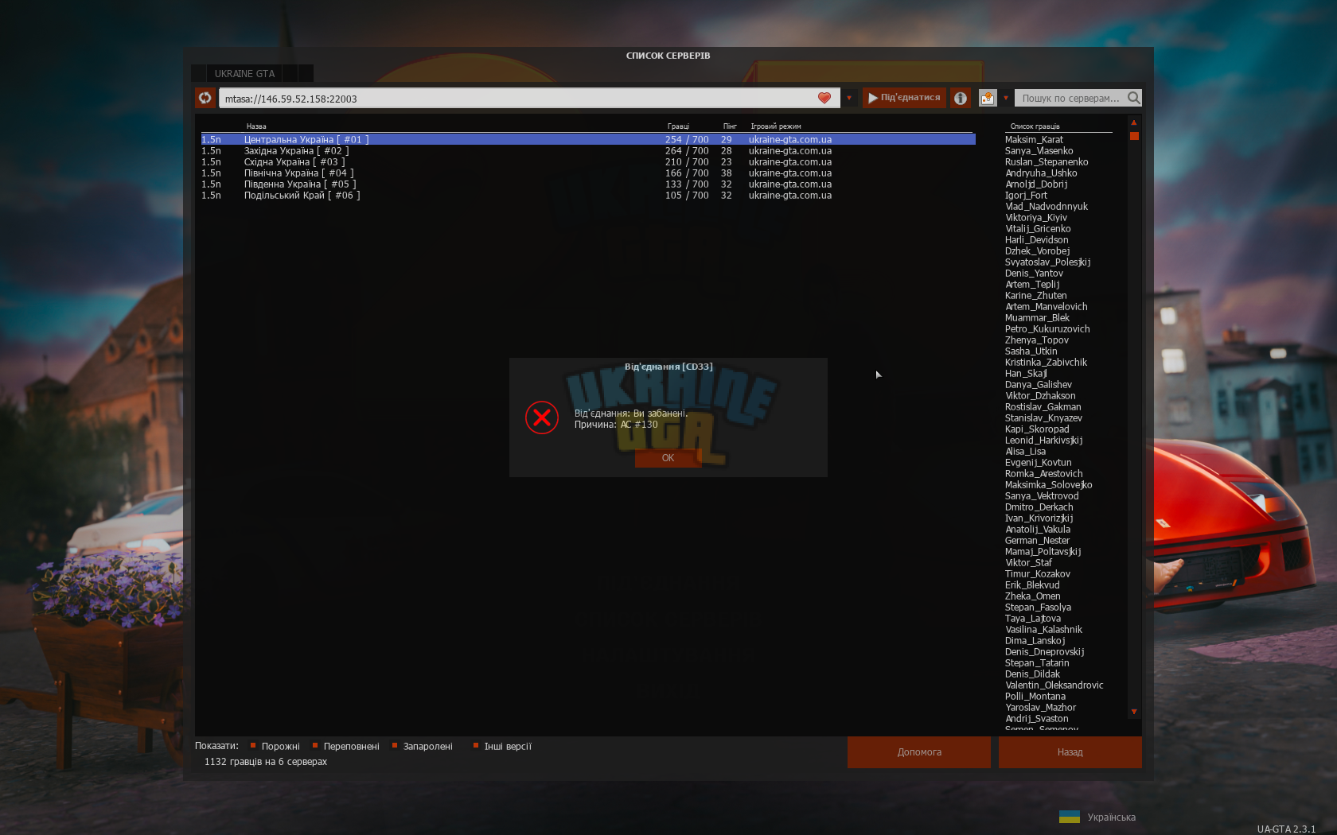Image resolution: width=1337 pixels, height=835 pixels.
Task: Click the refresh server list icon
Action: [205, 98]
